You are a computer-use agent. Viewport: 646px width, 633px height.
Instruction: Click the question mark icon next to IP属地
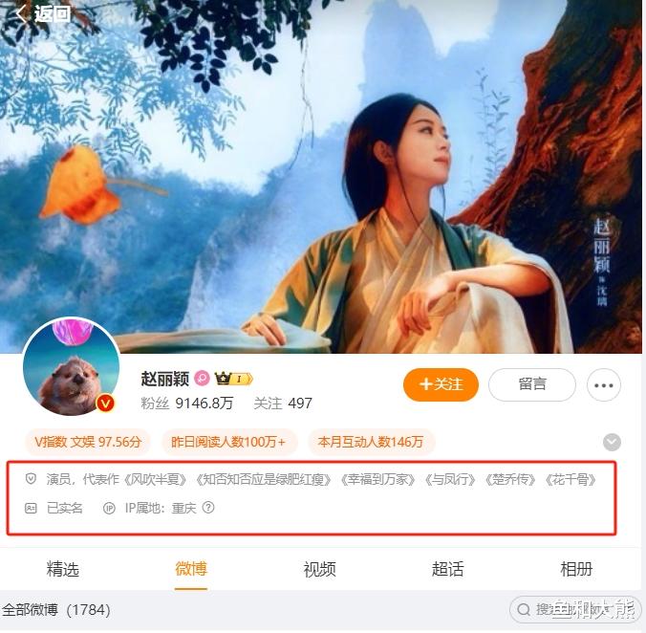(x=208, y=508)
